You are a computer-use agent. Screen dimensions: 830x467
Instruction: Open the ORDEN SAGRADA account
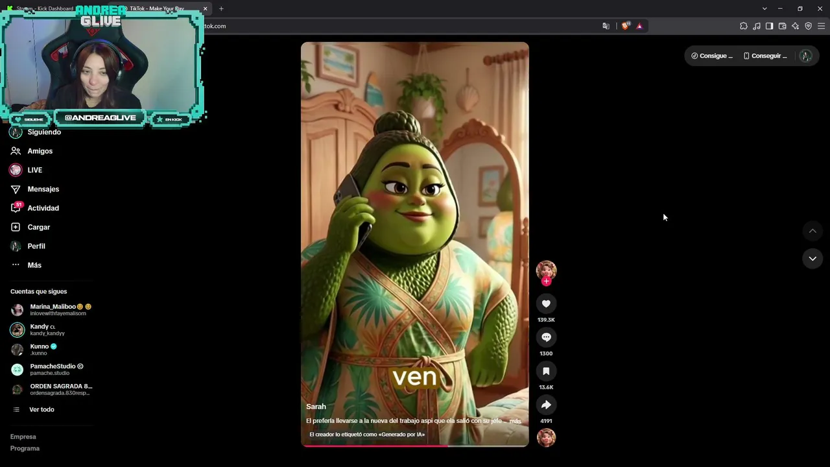[x=51, y=389]
